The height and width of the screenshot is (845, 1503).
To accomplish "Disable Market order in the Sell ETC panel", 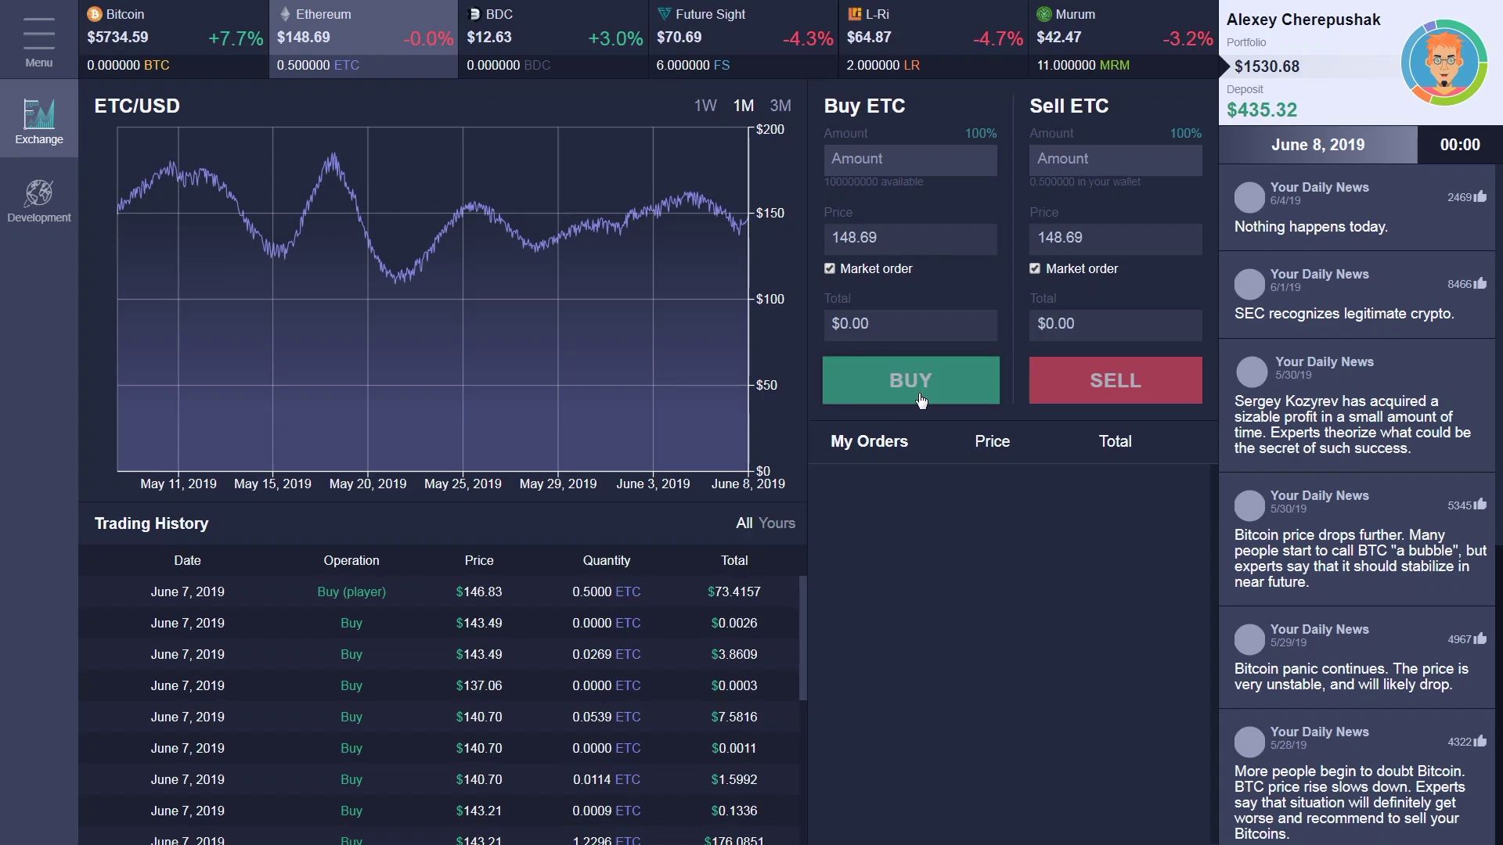I will [x=1035, y=268].
